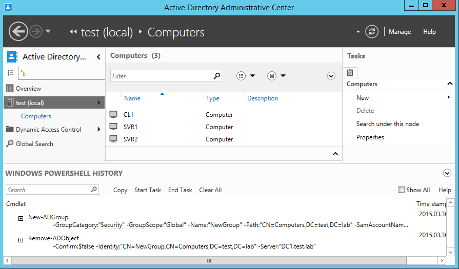Switch navigation pane to tree view
Image resolution: width=459 pixels, height=269 pixels.
coord(25,73)
